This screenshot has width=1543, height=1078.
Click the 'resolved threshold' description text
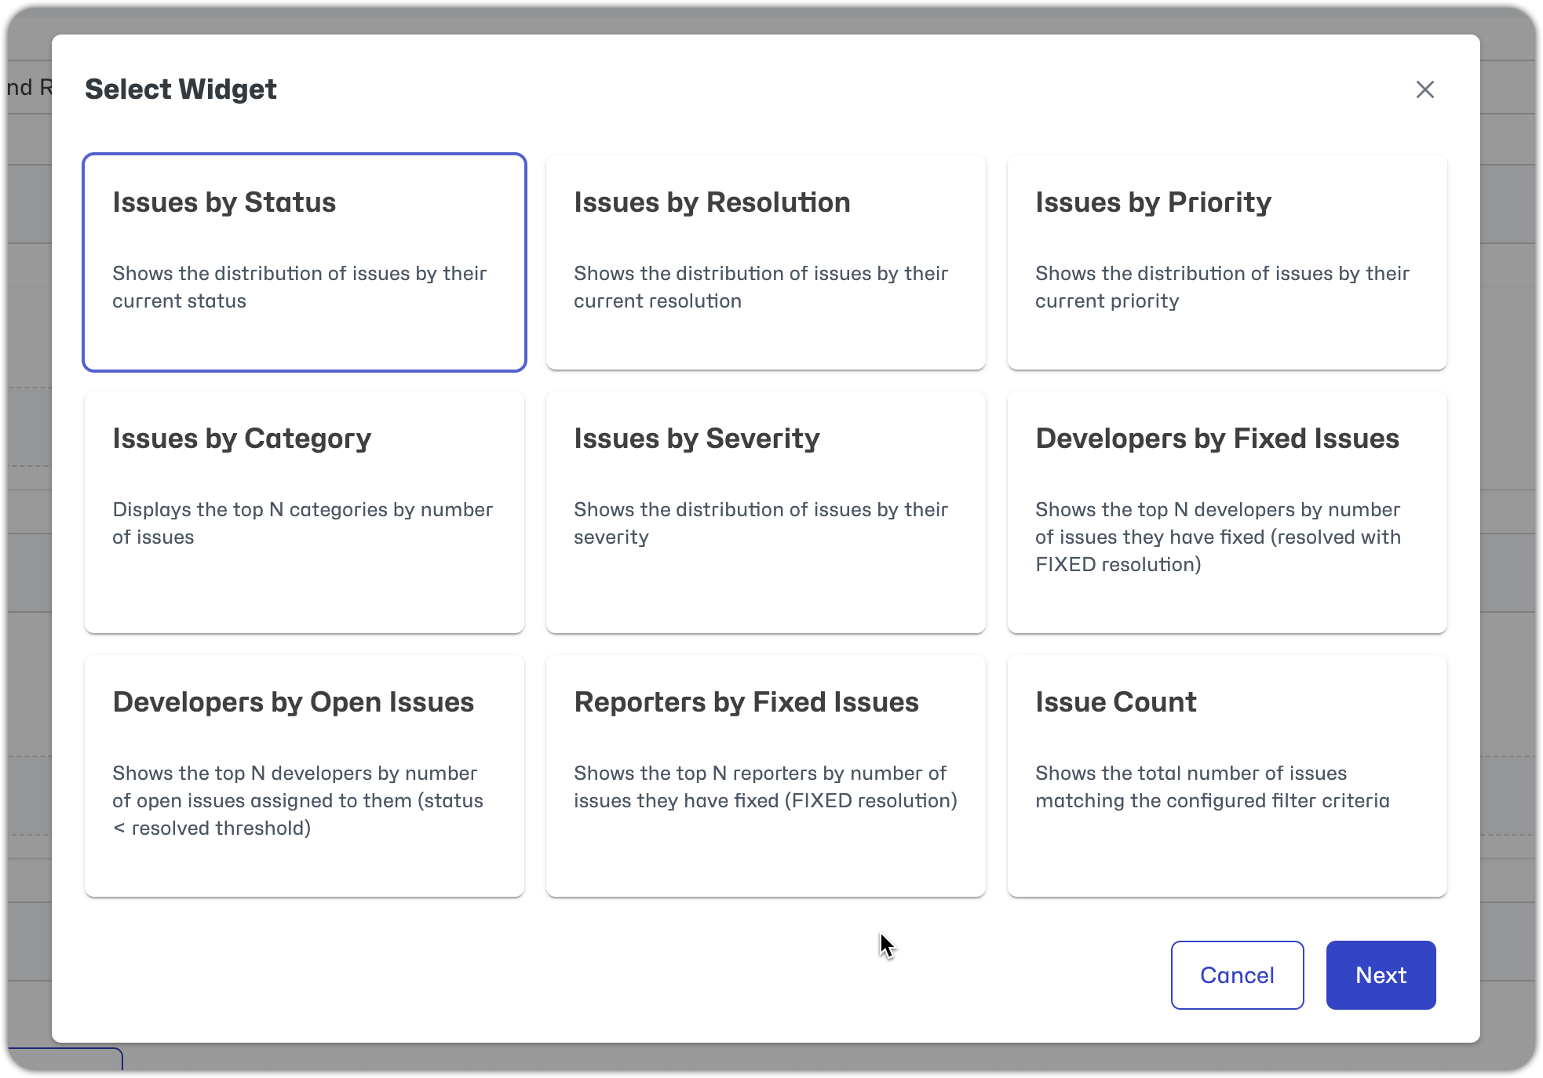[x=221, y=829]
